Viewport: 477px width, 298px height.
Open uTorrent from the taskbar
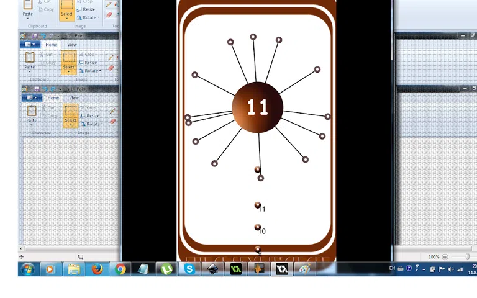point(166,269)
